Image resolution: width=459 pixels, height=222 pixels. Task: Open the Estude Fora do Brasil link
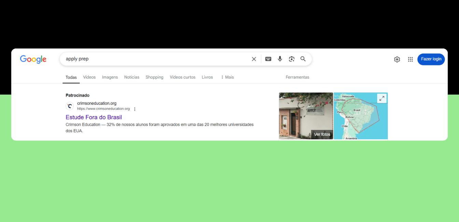pos(94,117)
